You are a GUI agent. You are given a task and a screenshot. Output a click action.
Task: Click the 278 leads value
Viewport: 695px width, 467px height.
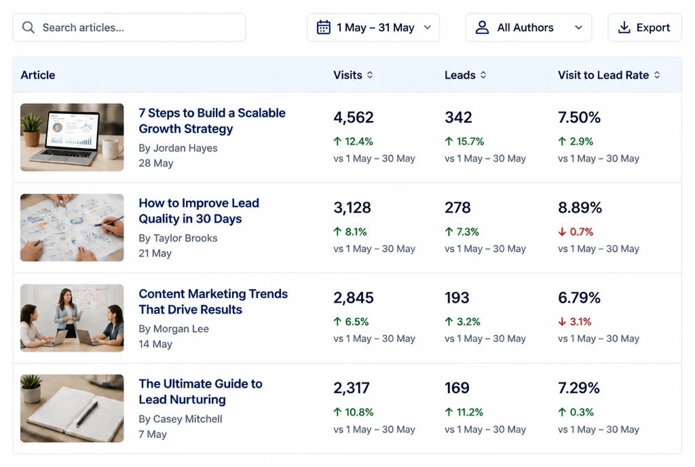pyautogui.click(x=458, y=207)
